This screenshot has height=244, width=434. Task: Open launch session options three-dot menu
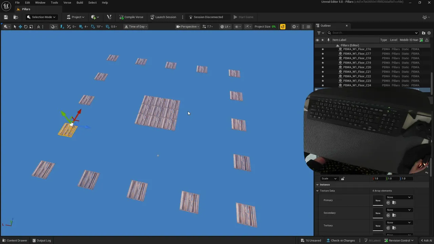point(182,17)
